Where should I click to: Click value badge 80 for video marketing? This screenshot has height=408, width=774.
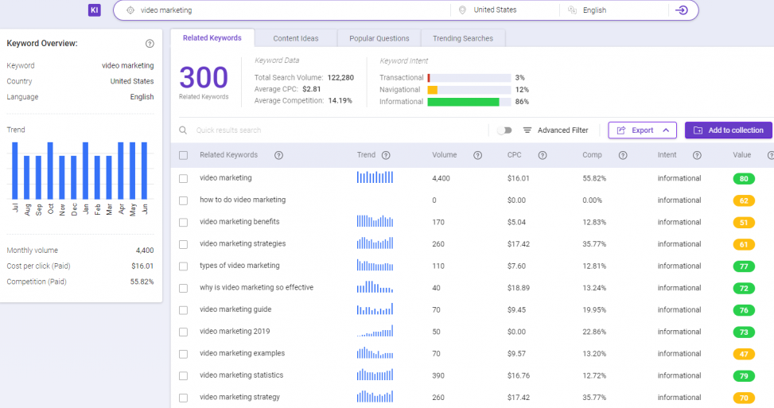pos(744,179)
